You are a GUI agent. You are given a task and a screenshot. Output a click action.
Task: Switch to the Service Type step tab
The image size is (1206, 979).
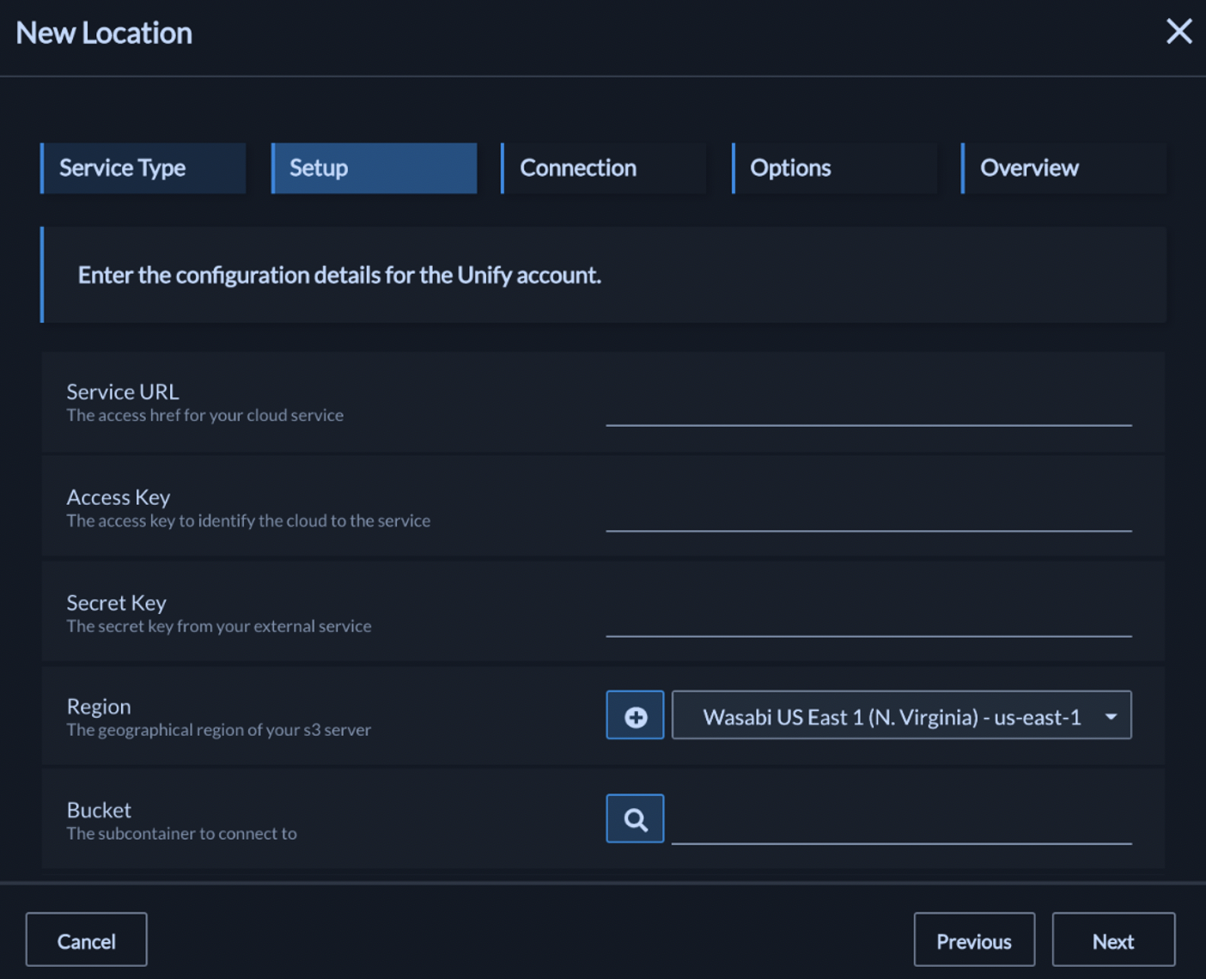point(143,168)
